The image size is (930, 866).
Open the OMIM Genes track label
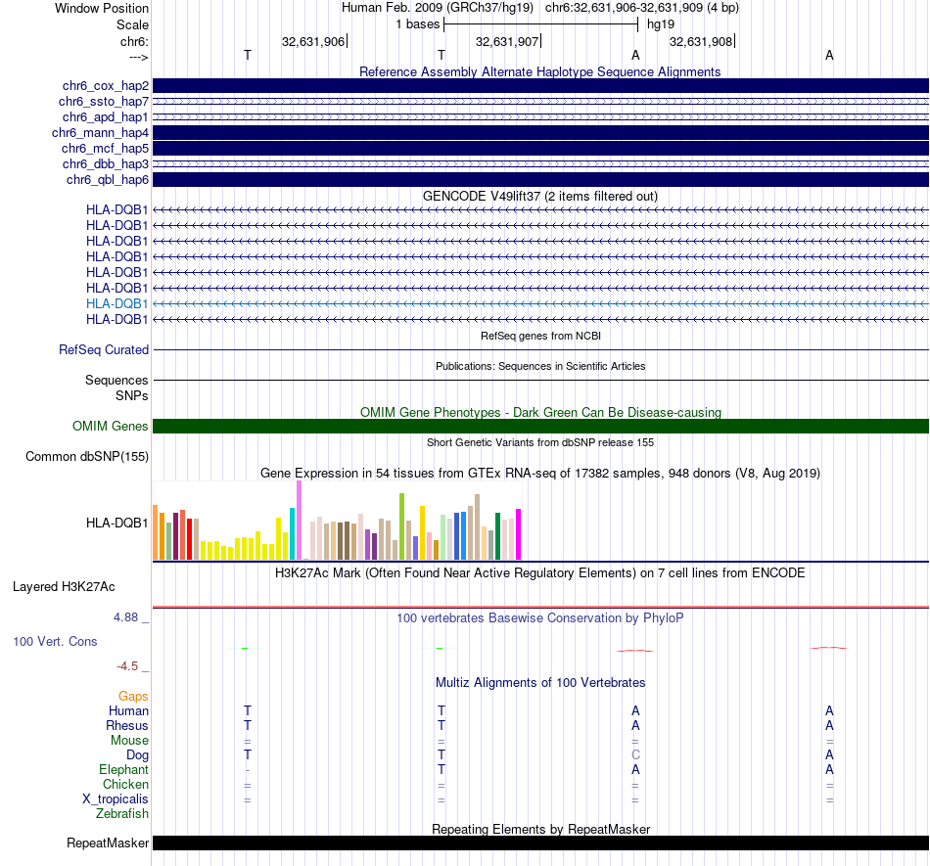[x=110, y=427]
